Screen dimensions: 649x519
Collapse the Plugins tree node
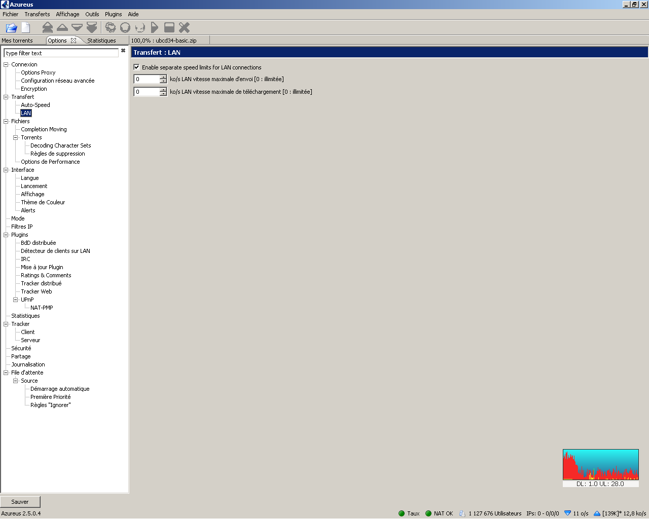6,235
